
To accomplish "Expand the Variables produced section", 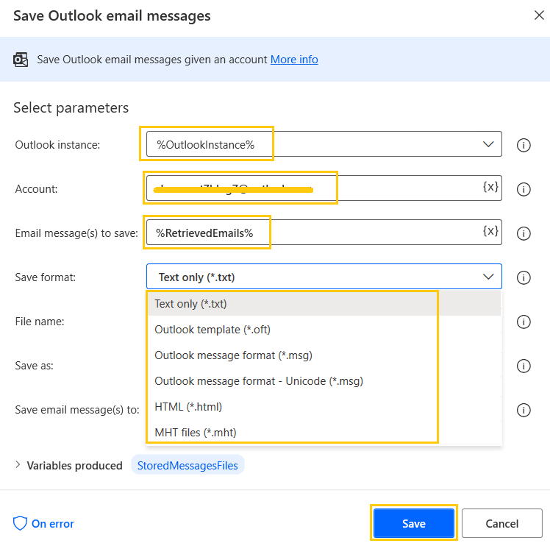I will pos(18,464).
